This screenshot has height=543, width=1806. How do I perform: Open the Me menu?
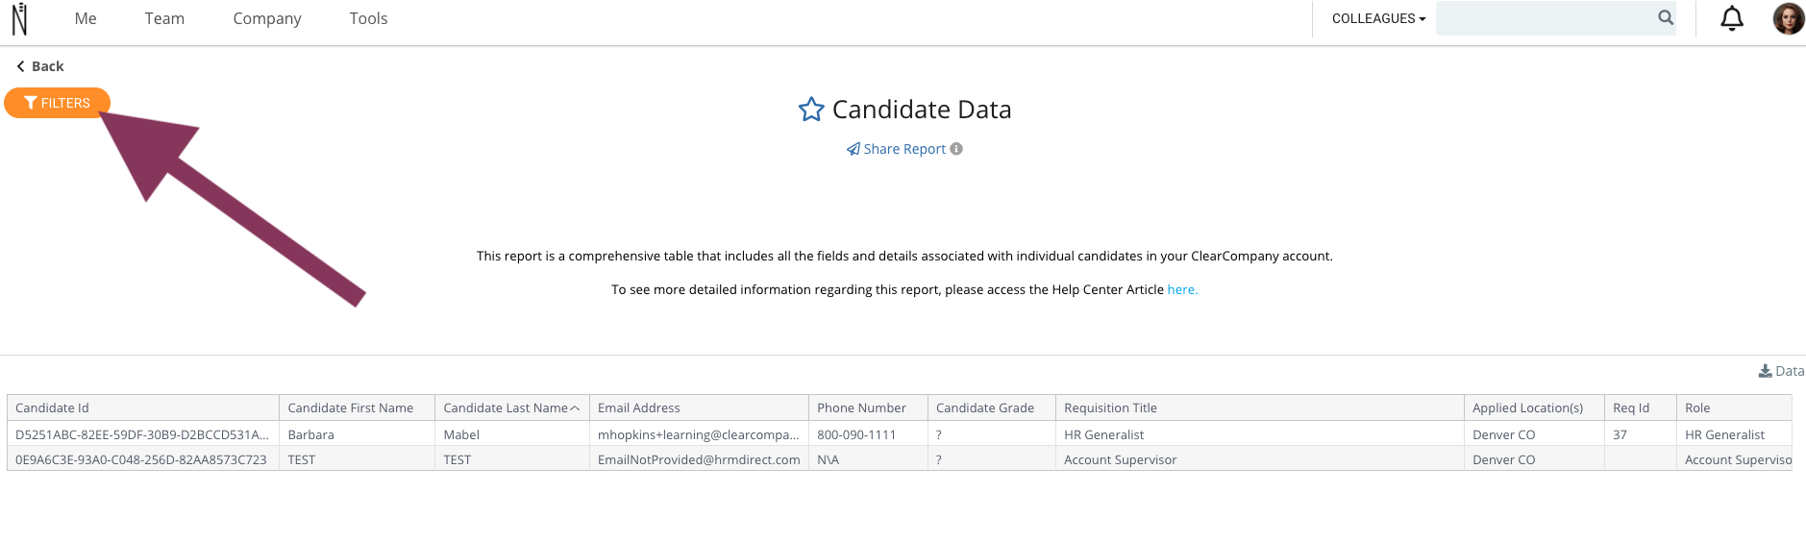86,18
